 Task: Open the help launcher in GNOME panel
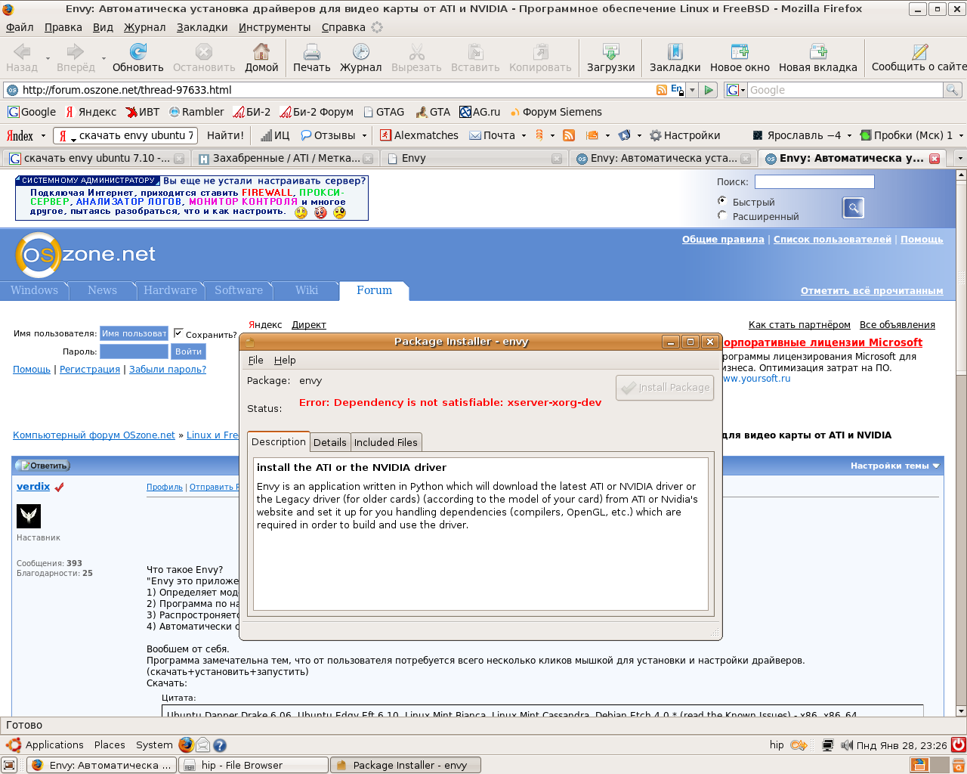(220, 745)
